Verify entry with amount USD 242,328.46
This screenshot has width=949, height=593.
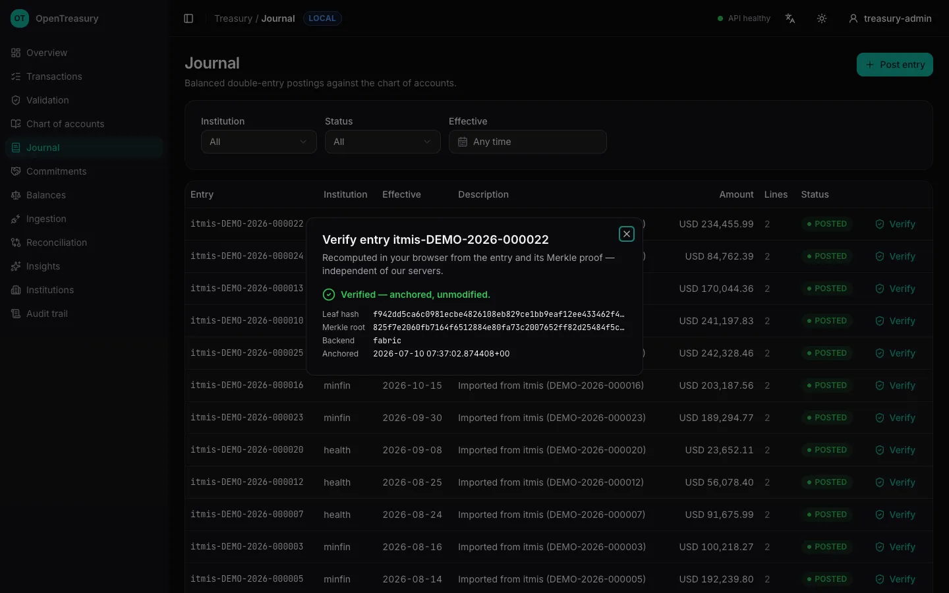pos(895,353)
